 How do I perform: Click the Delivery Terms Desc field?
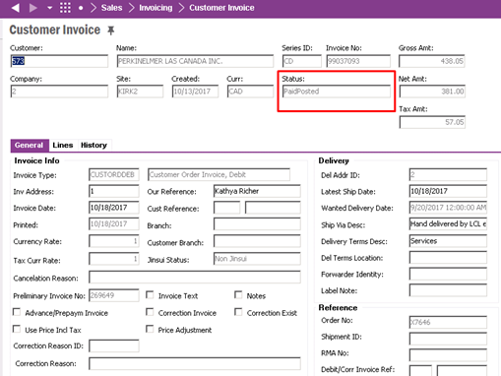(448, 241)
